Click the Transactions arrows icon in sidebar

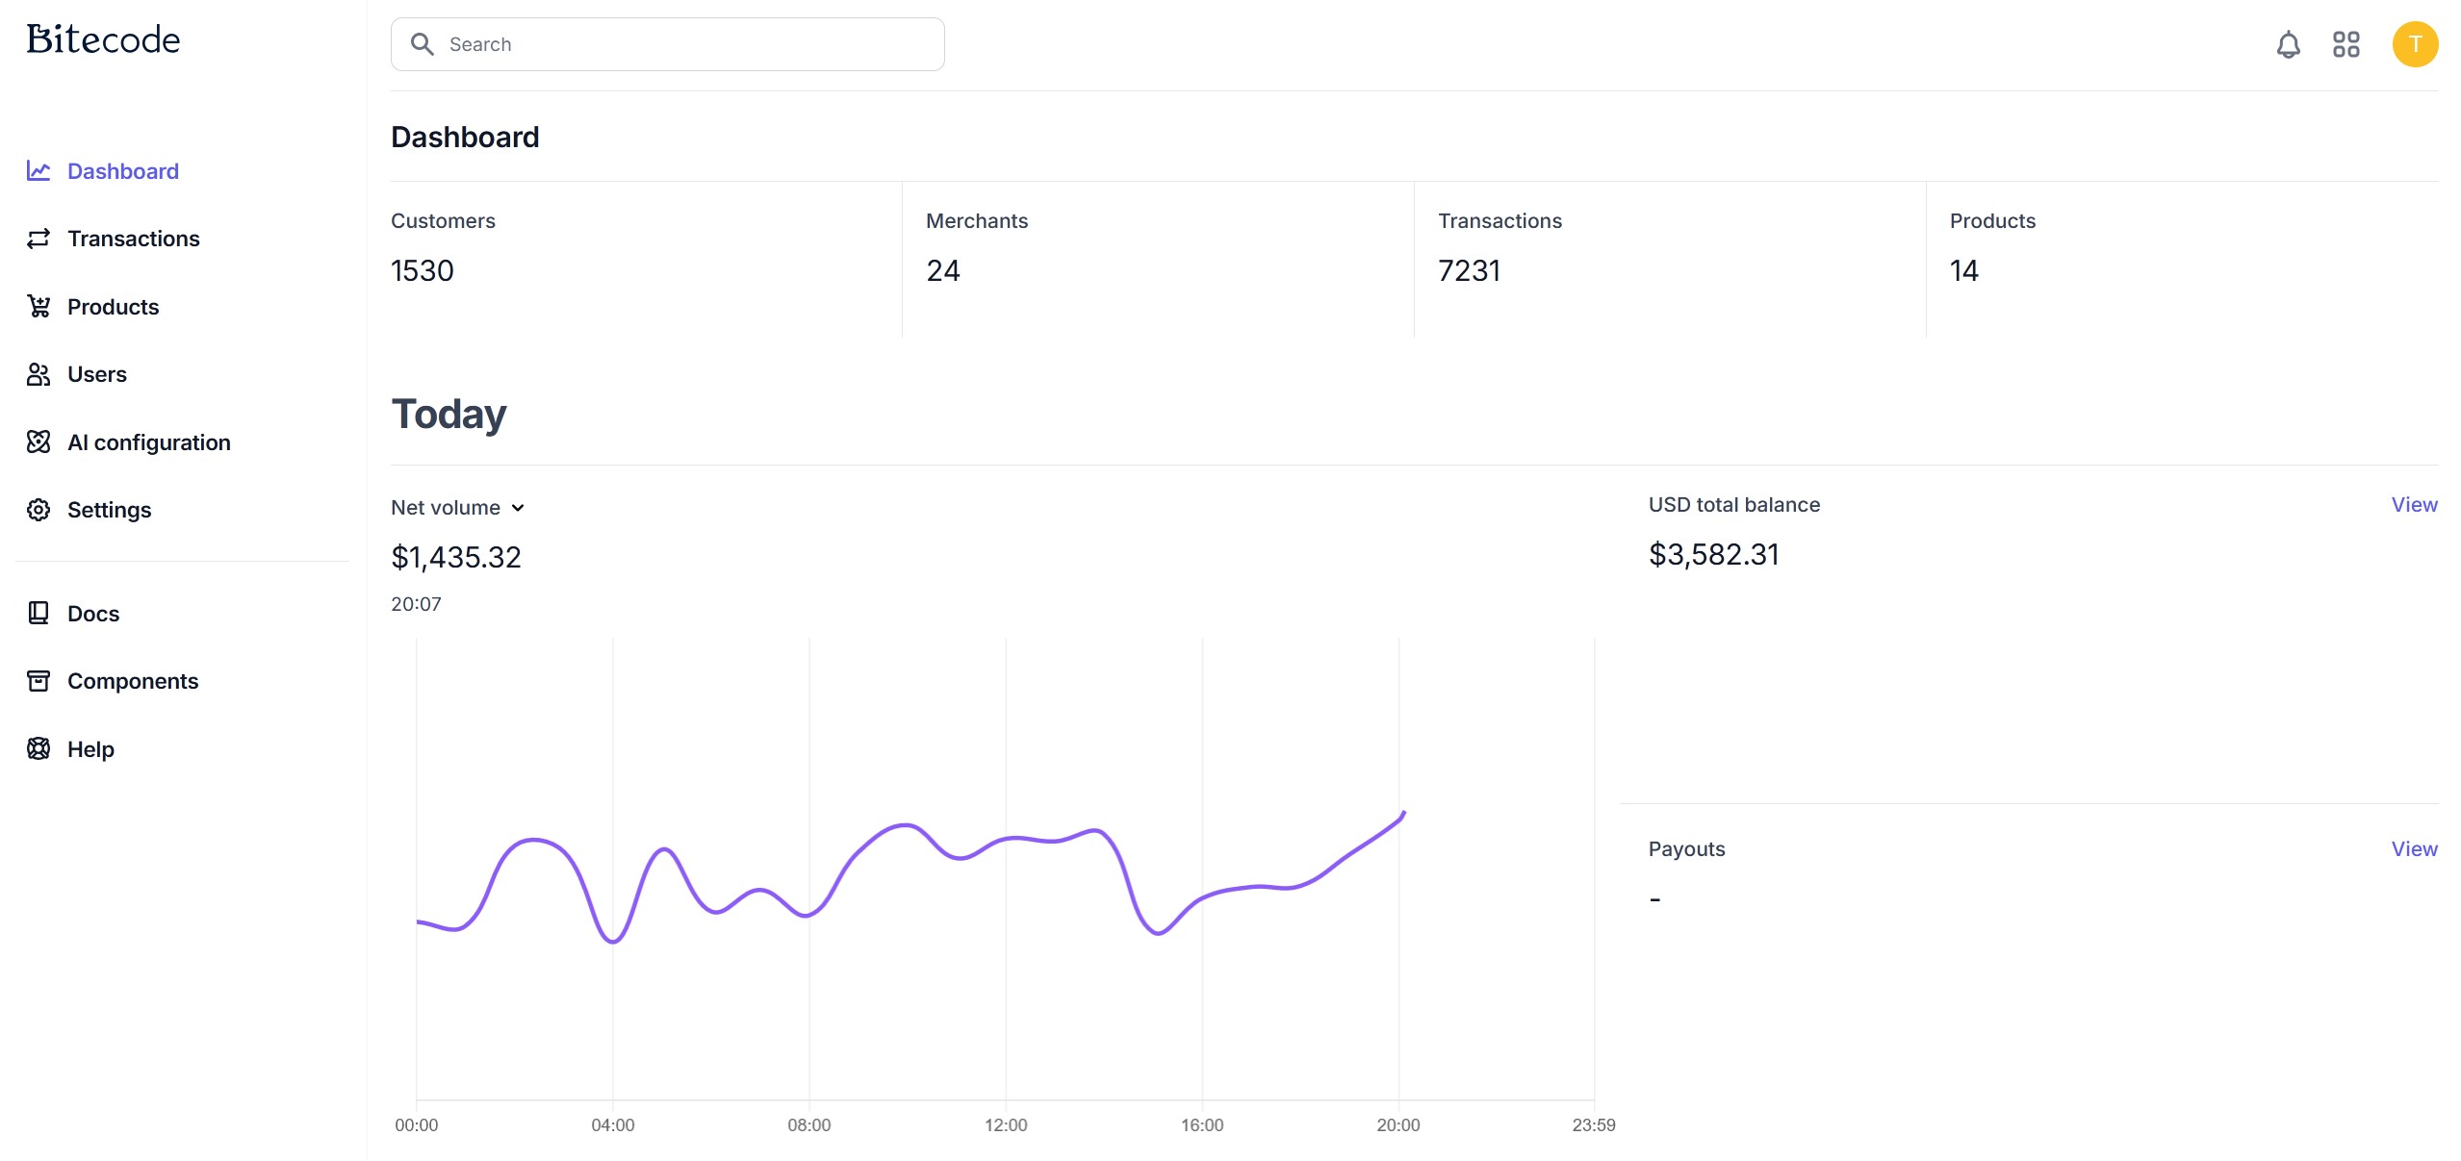tap(38, 239)
